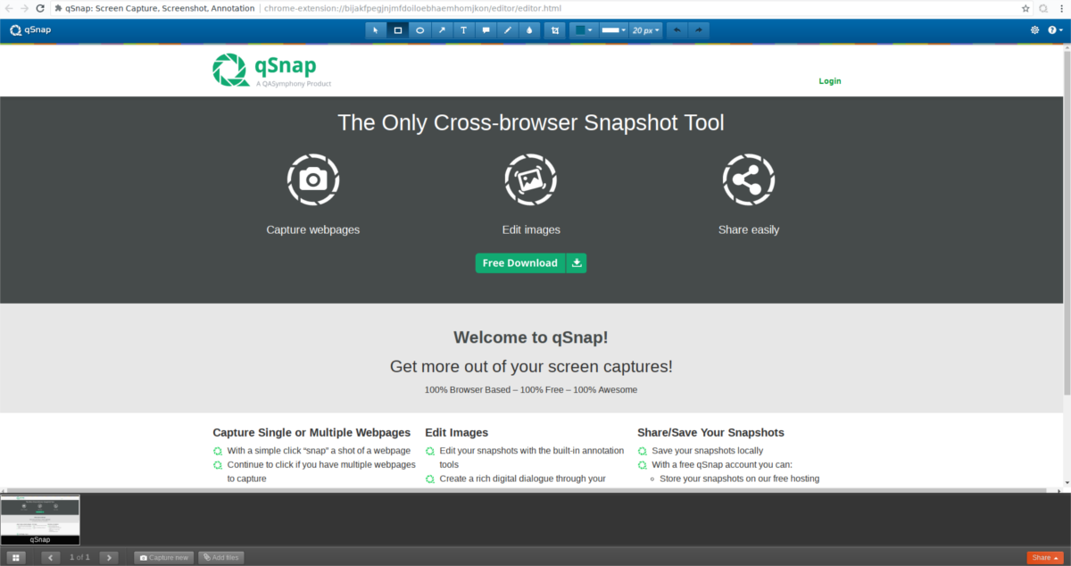This screenshot has width=1071, height=566.
Task: Undo the last annotation
Action: 677,29
